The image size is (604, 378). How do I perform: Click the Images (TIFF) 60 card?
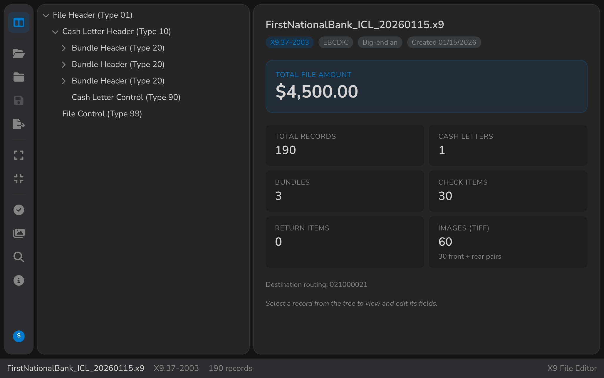pyautogui.click(x=508, y=242)
